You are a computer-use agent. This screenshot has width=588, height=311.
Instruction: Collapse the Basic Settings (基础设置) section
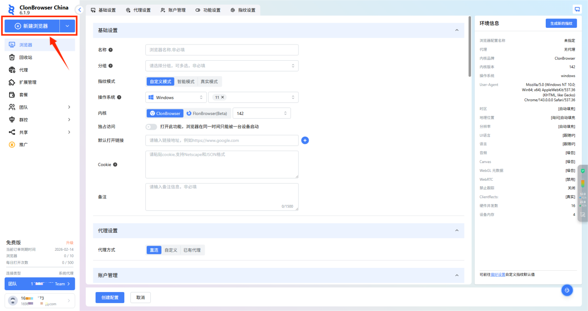(456, 30)
